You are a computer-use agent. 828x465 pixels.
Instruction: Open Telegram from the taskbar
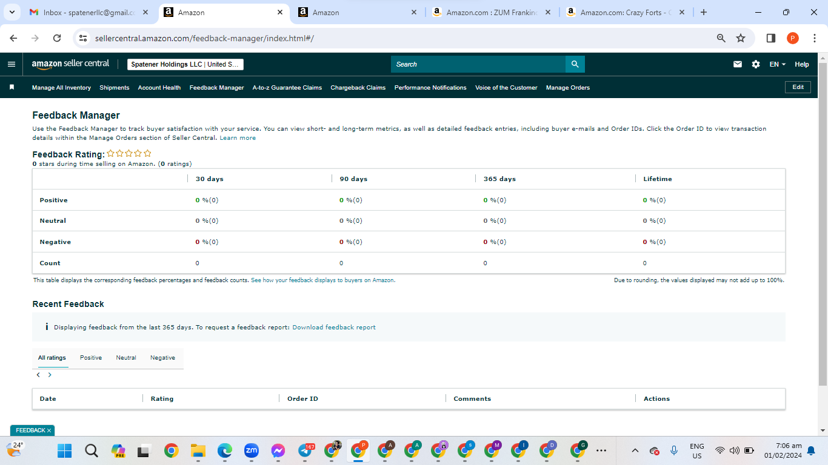coord(305,450)
